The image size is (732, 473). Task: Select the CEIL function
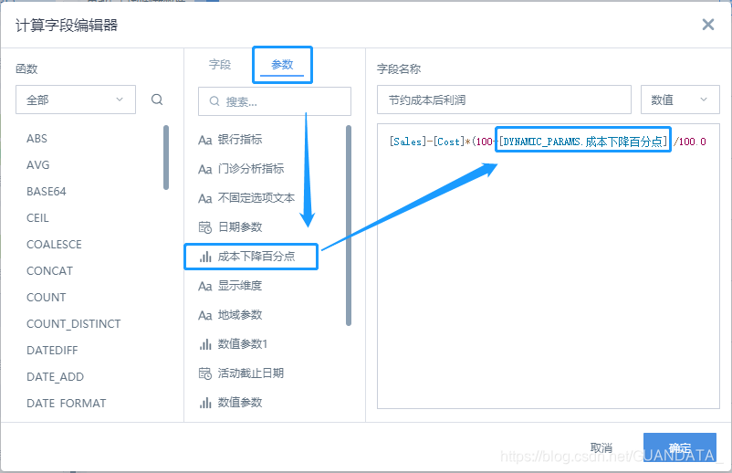click(x=37, y=218)
